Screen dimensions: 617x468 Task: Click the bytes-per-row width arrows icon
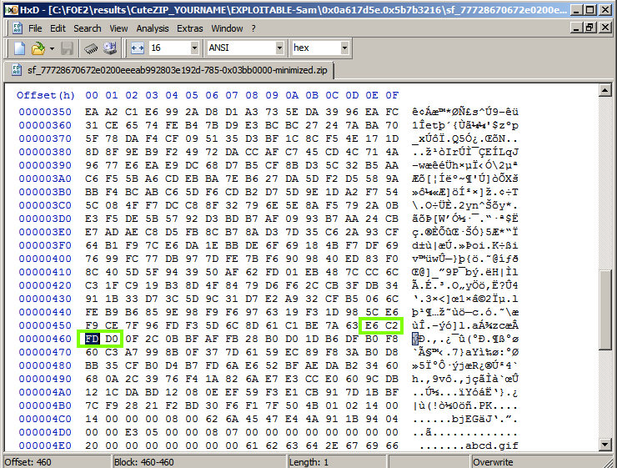(x=138, y=48)
